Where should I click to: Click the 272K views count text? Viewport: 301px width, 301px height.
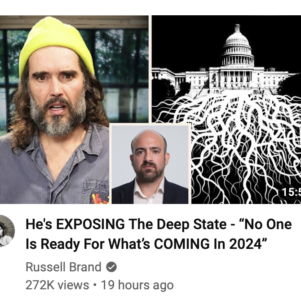click(57, 285)
